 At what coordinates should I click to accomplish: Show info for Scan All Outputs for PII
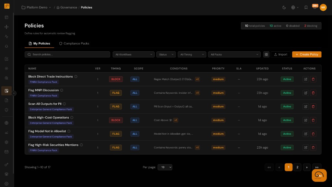64,104
